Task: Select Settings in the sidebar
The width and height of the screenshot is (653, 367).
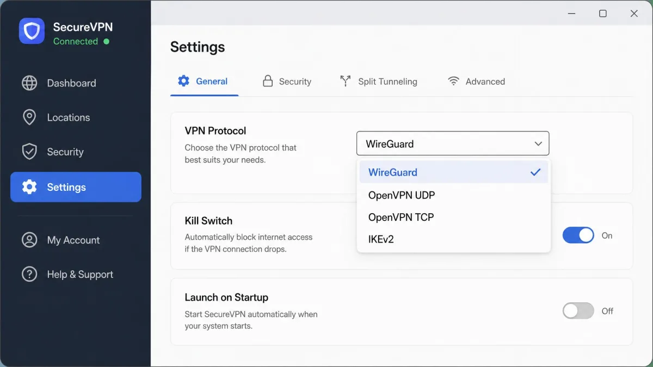Action: [76, 187]
